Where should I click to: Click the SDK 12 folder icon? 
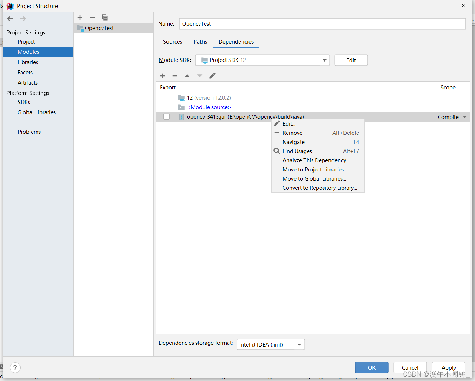coord(181,98)
